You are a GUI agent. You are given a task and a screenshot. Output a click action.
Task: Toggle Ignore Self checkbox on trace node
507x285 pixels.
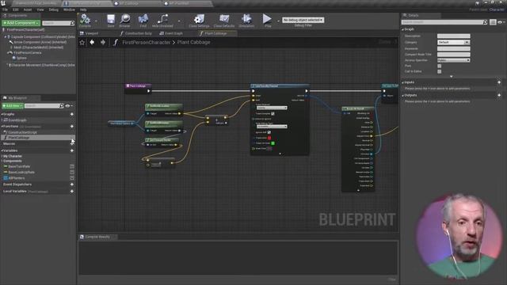[x=269, y=132]
